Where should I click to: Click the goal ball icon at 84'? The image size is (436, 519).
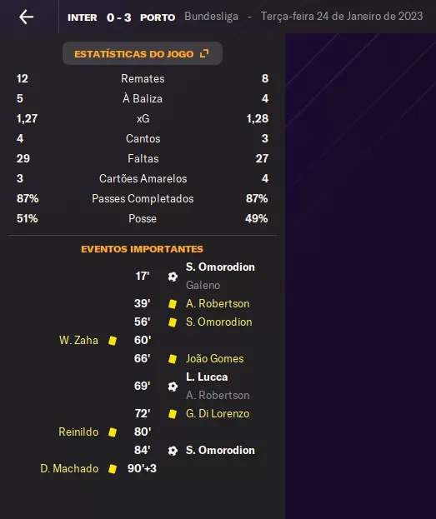[x=173, y=451]
